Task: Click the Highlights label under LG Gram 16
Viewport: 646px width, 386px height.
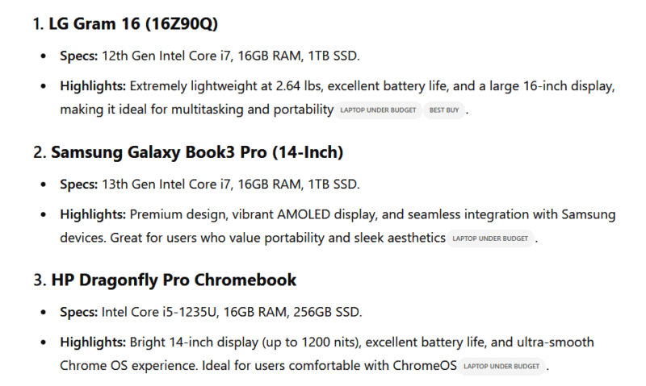Action: tap(93, 85)
